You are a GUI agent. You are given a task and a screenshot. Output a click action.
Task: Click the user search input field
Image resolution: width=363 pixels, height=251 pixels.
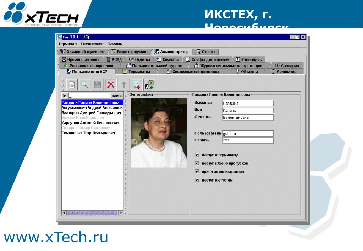point(89,95)
